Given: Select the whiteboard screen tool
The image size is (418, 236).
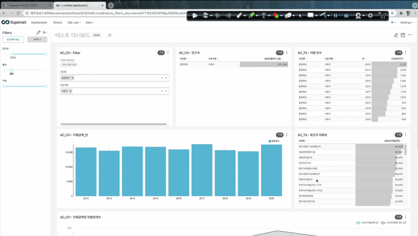Looking at the screenshot, I should click(x=310, y=15).
